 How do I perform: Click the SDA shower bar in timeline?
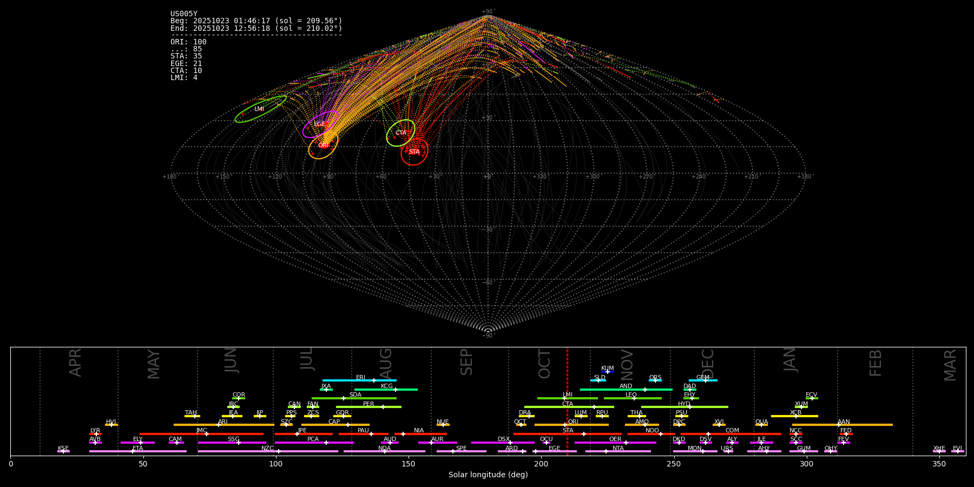coord(354,398)
